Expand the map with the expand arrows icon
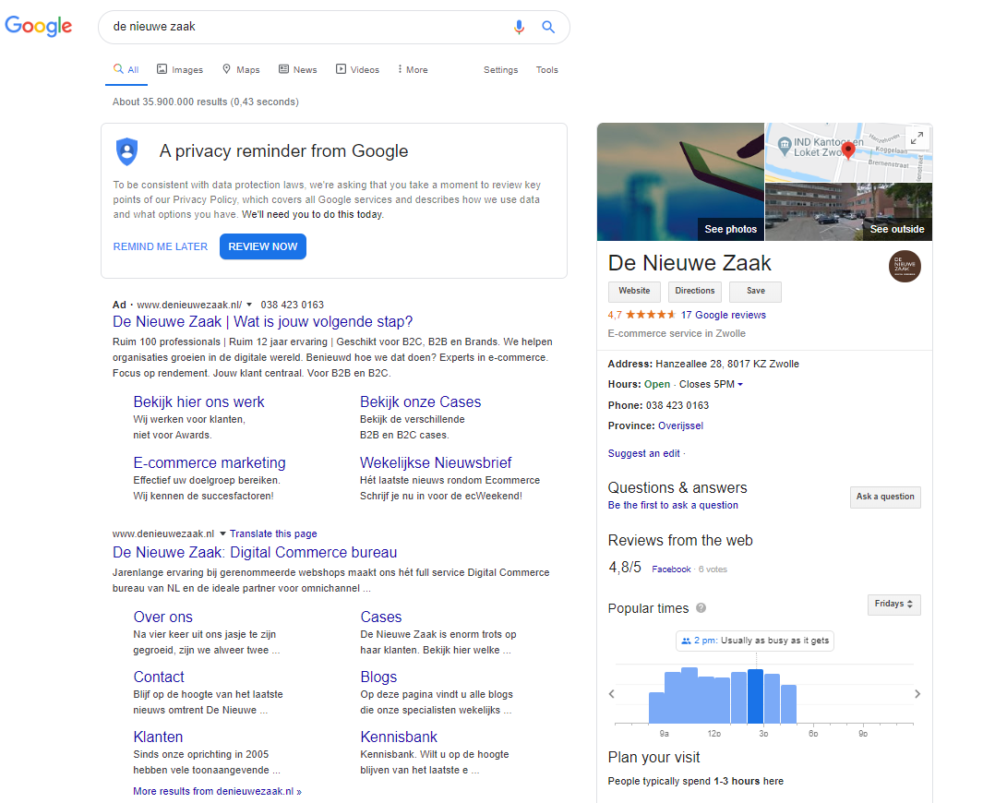 917,138
